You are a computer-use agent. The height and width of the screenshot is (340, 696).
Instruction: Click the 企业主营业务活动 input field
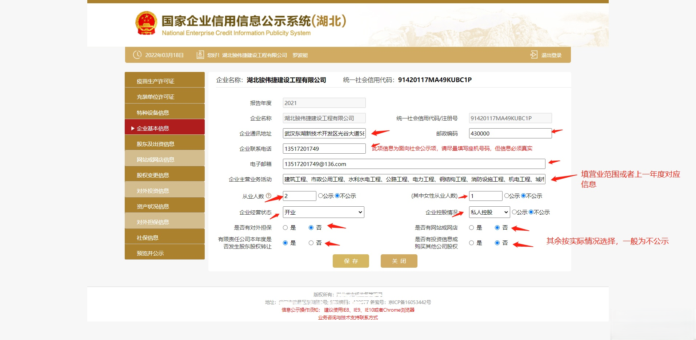pos(414,179)
